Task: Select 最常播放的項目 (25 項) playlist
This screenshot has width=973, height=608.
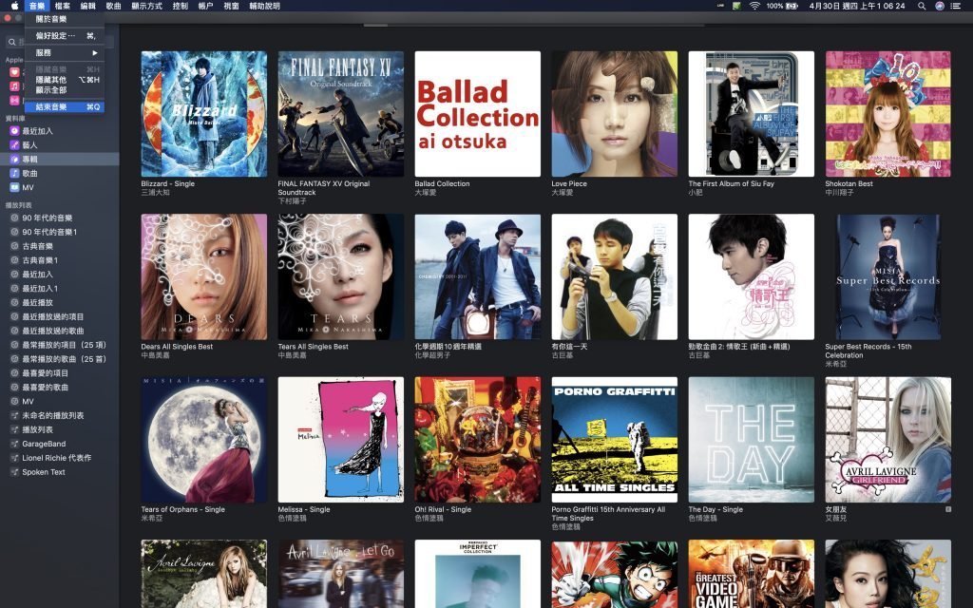Action: point(60,345)
